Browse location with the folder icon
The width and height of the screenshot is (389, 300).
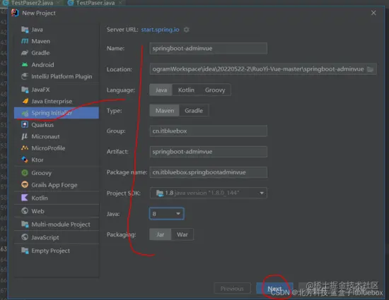370,69
